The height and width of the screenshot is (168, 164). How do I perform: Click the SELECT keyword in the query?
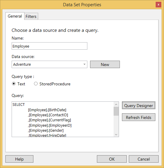tap(18, 105)
